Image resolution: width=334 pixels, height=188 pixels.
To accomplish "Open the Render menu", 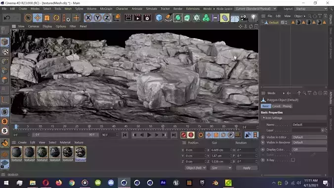I will 178,9.
